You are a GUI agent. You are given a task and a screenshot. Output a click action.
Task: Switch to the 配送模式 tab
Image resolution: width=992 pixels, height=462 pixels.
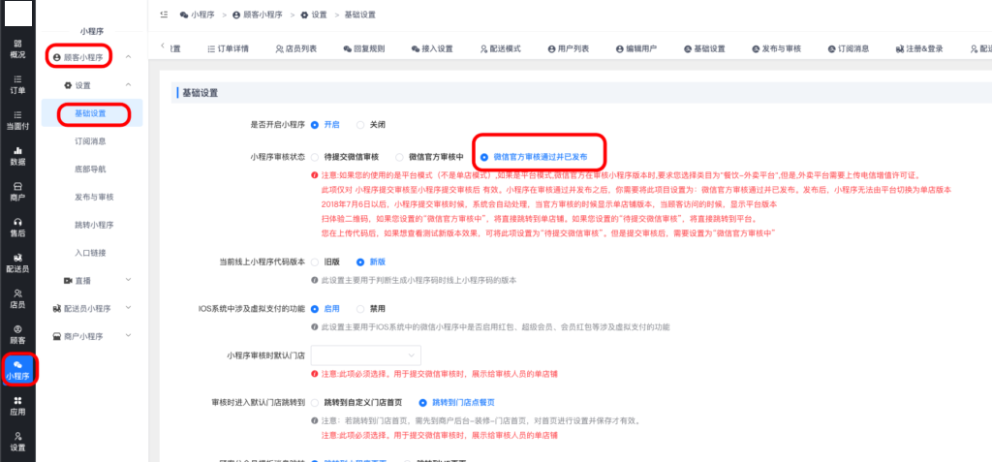click(x=500, y=49)
